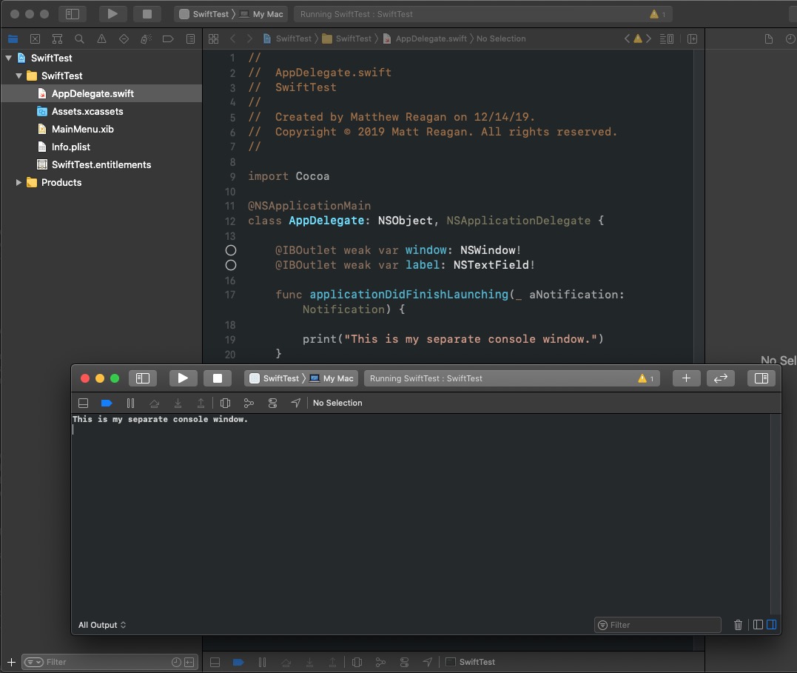Open the Find navigator
Viewport: 797px width, 673px height.
79,38
